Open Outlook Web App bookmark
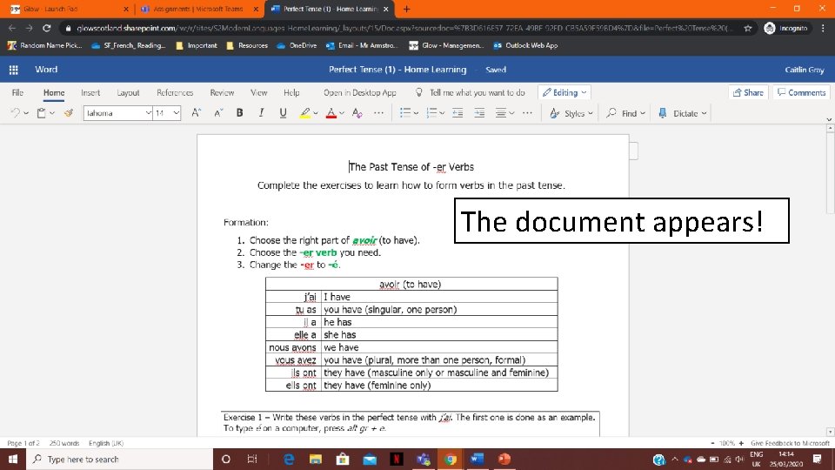 tap(525, 46)
